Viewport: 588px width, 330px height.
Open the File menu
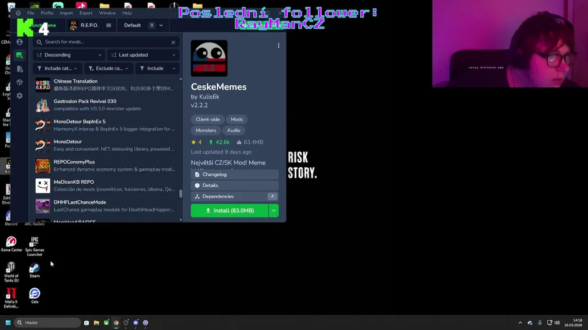31,13
